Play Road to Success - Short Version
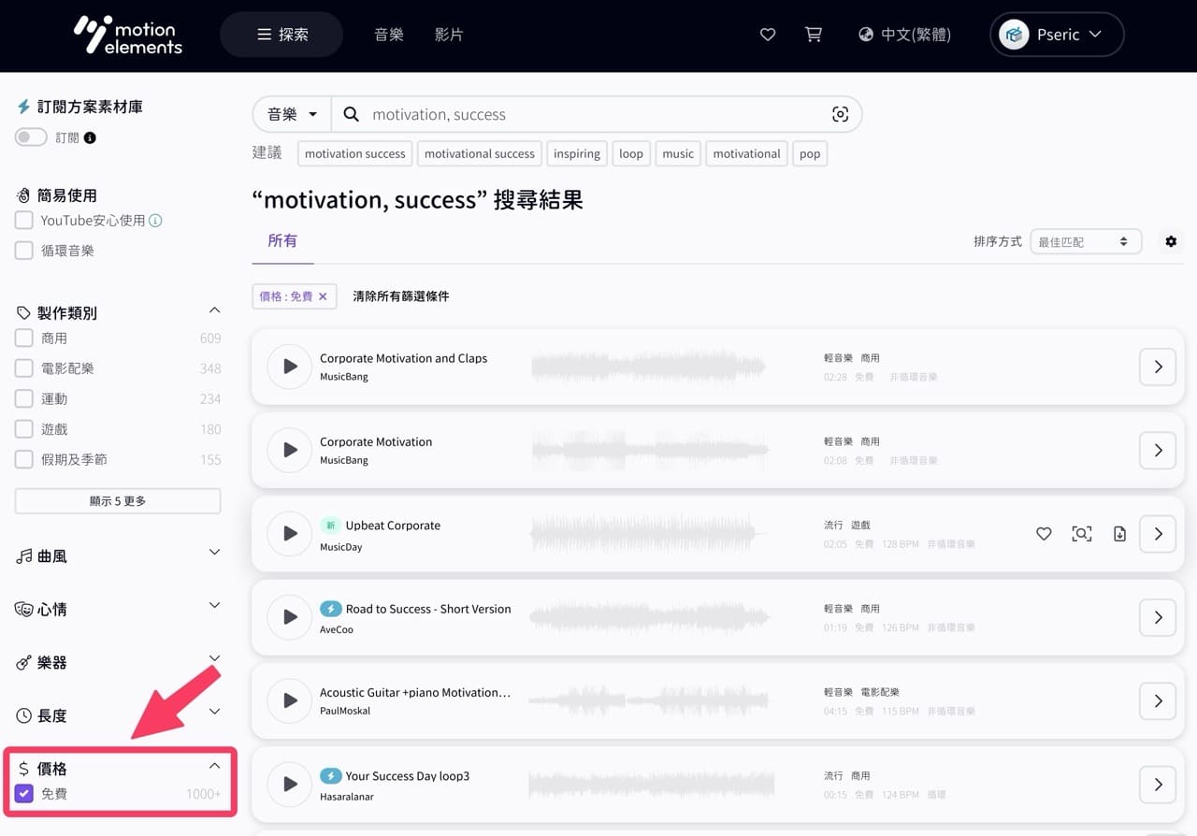 click(x=289, y=617)
